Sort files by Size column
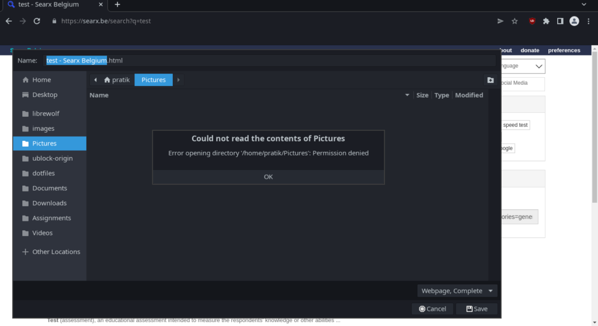 point(422,95)
